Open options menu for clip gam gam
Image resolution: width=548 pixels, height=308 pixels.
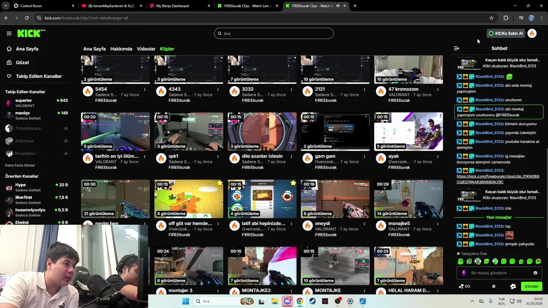364,157
